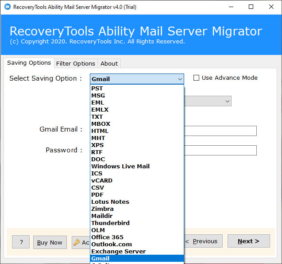Select HTML saving option
Viewport: 282px width, 264px height.
137,131
